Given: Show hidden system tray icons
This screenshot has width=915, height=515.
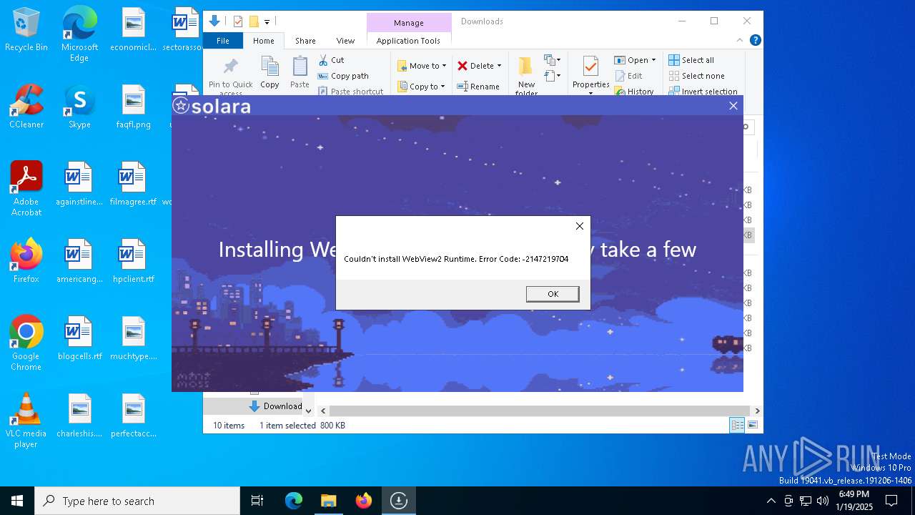Looking at the screenshot, I should point(771,501).
